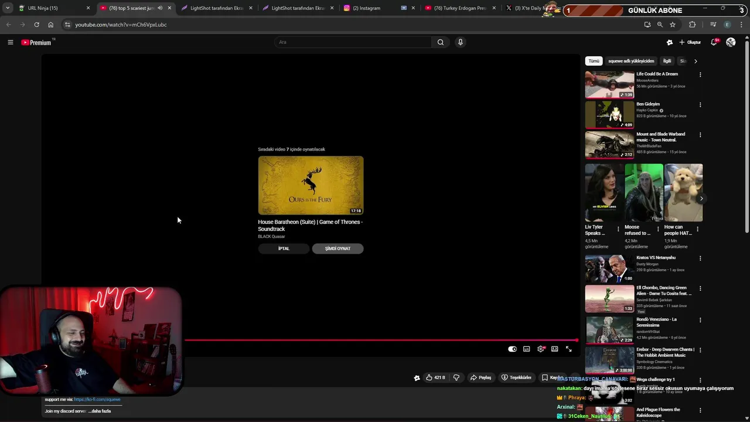Expand description with ...daha fazla
This screenshot has width=750, height=422.
[x=100, y=411]
